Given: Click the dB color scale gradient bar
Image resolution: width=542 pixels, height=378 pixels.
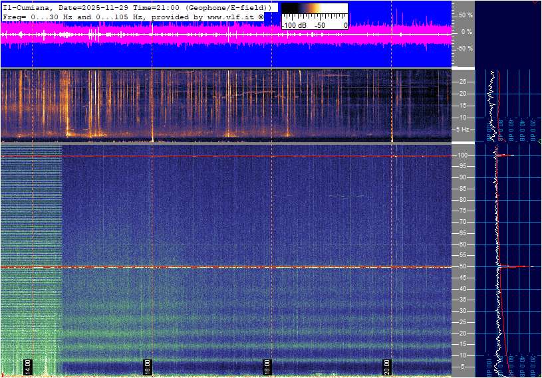Looking at the screenshot, I should 314,11.
